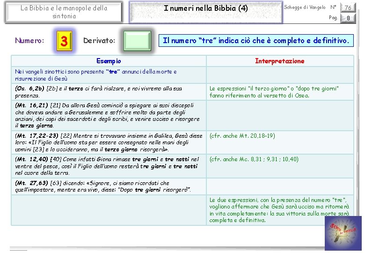
Task: Click the 'Esempio' column header
Action: [x=109, y=61]
